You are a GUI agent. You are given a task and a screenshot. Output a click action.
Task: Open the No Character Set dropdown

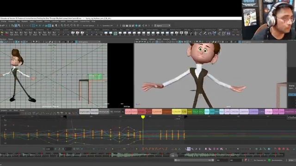[259, 160]
